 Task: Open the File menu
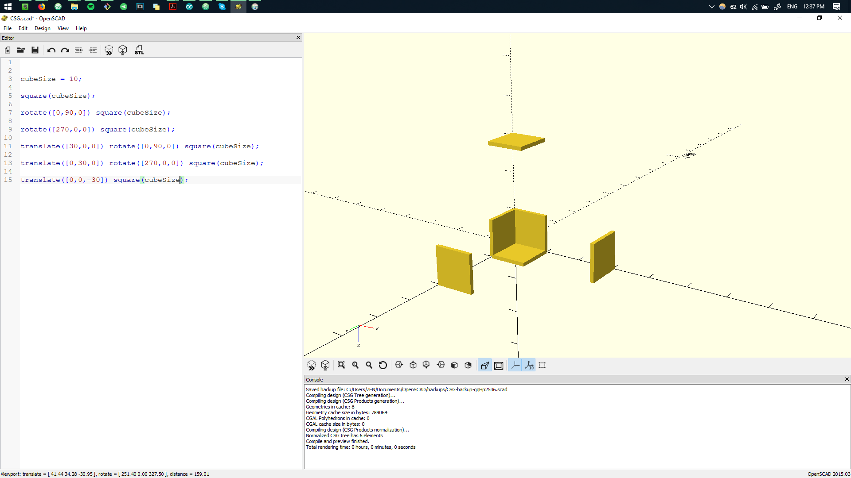coord(8,28)
